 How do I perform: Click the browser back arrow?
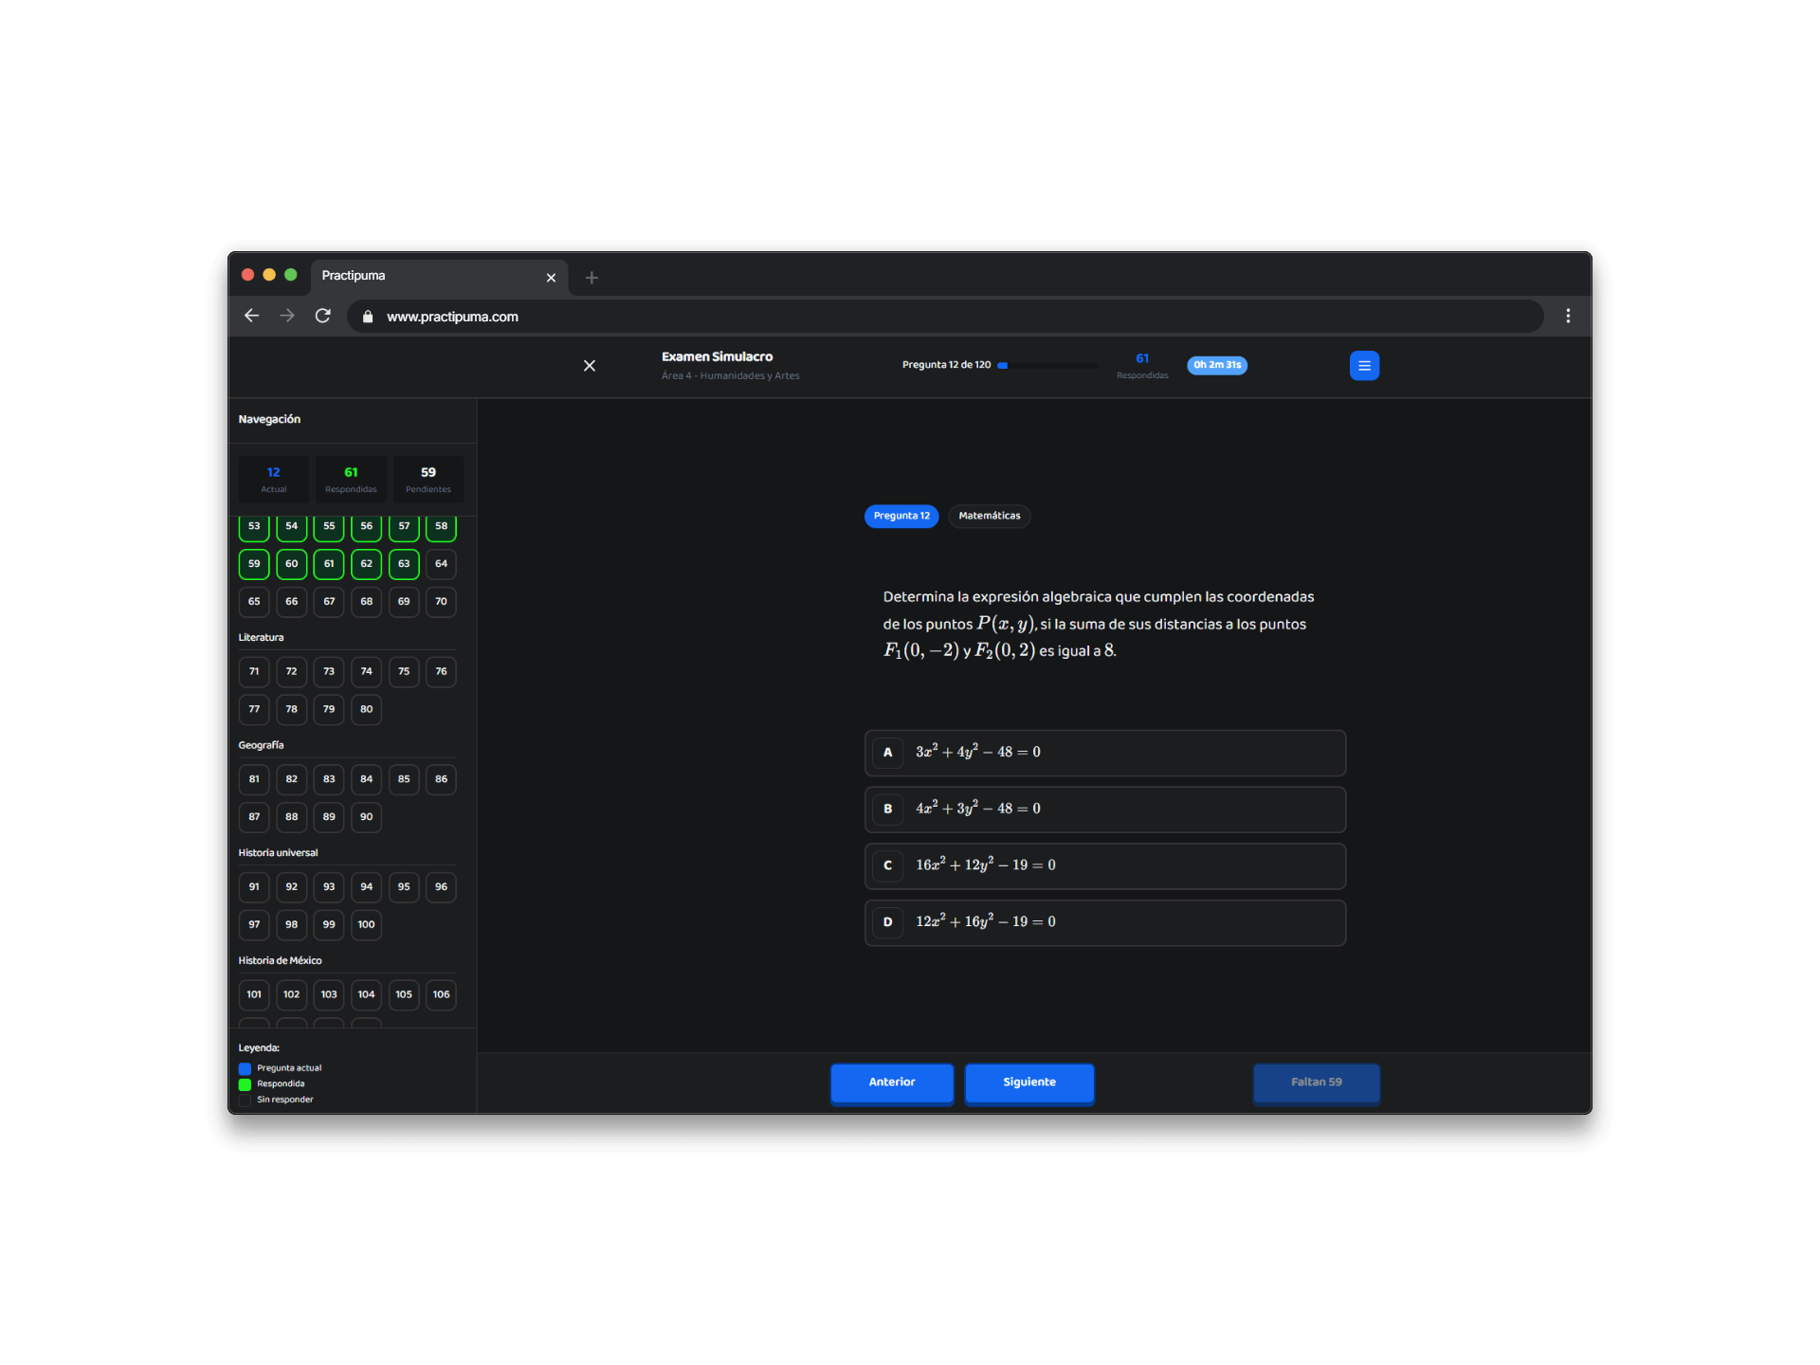pos(251,316)
